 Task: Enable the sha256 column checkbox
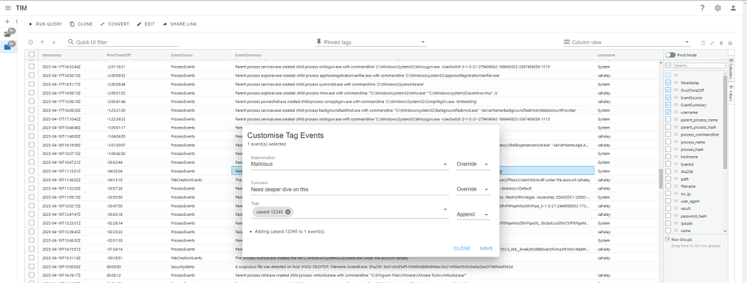coord(669,172)
